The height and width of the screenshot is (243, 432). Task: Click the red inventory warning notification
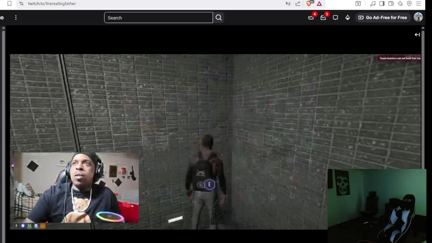coord(399,58)
